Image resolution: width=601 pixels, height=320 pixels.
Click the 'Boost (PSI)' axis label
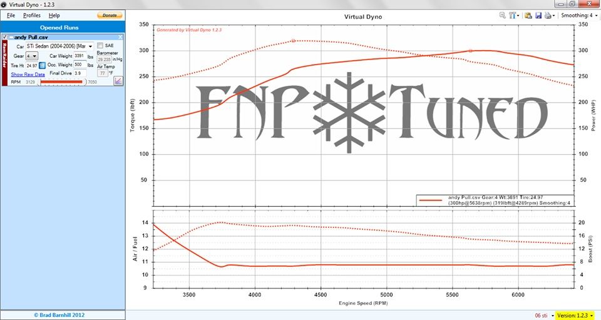click(x=590, y=249)
